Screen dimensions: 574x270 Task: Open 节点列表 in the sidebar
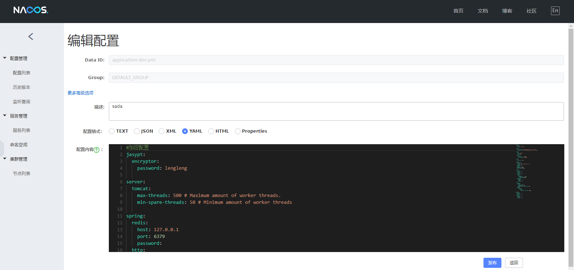tap(22, 173)
